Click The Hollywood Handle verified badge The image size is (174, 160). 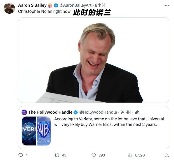76,112
